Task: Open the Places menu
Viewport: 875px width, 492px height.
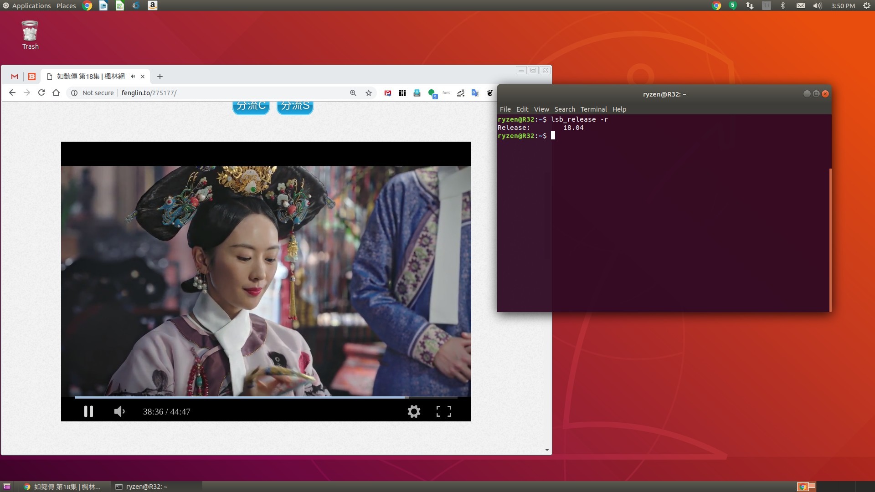Action: tap(66, 5)
